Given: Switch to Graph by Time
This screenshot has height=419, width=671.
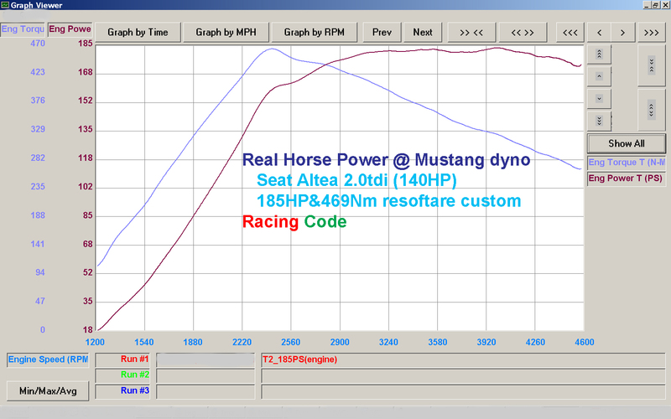Looking at the screenshot, I should tap(138, 33).
